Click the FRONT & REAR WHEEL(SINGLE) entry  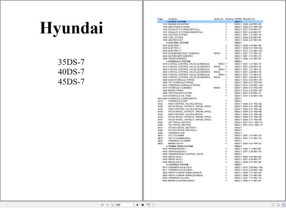click(185, 172)
